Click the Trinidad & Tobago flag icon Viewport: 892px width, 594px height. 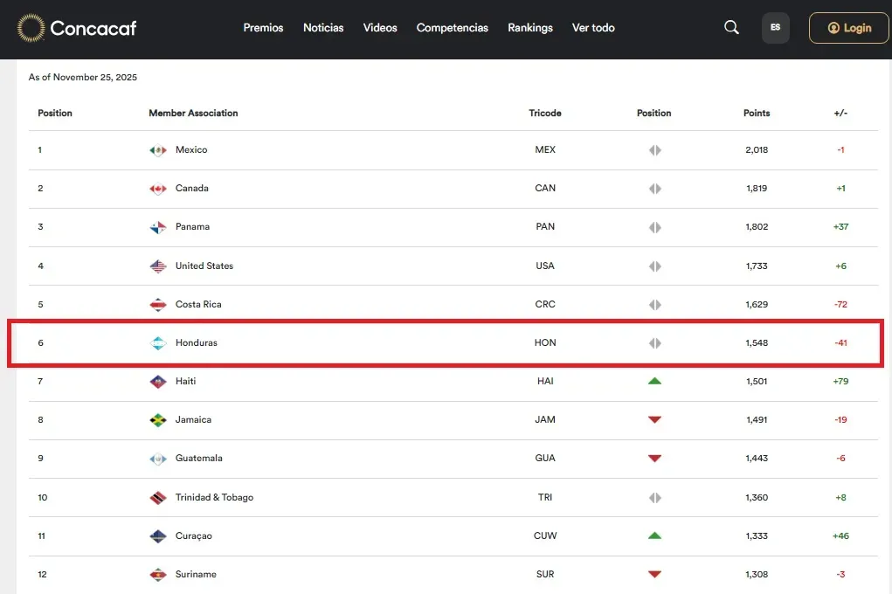point(158,498)
